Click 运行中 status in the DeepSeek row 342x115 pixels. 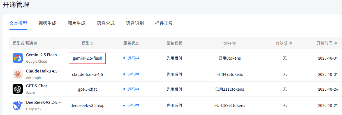pyautogui.click(x=133, y=105)
